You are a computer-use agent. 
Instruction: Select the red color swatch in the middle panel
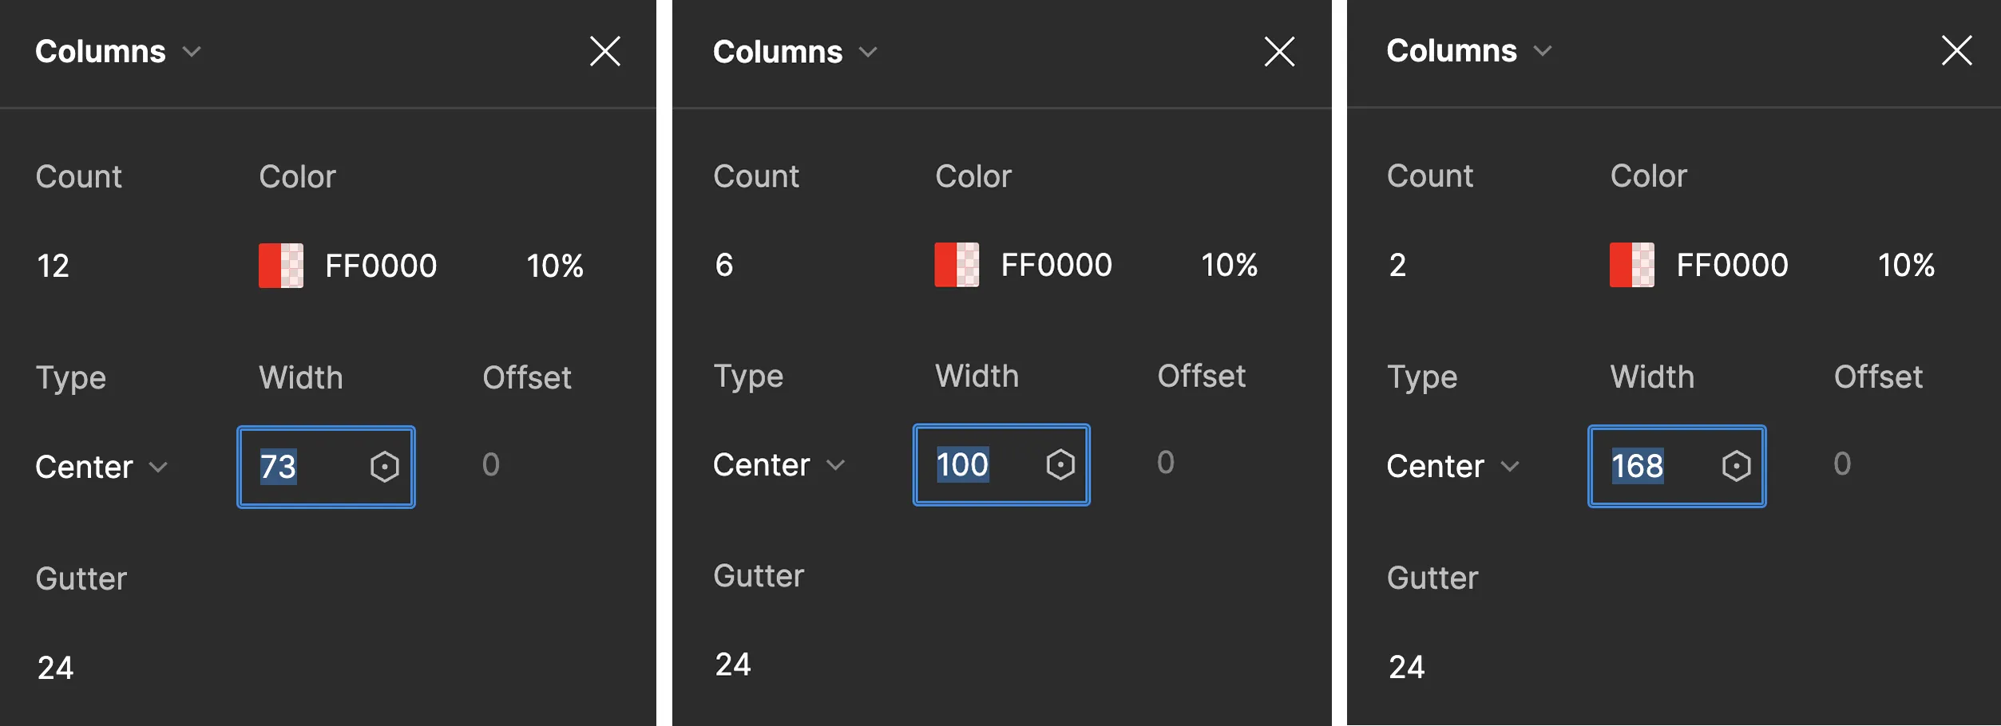click(x=957, y=265)
